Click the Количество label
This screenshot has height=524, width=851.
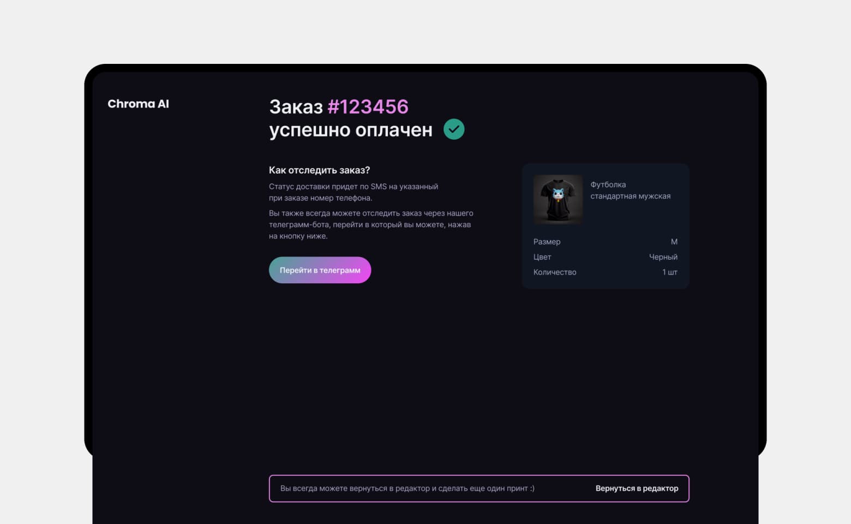(x=555, y=272)
